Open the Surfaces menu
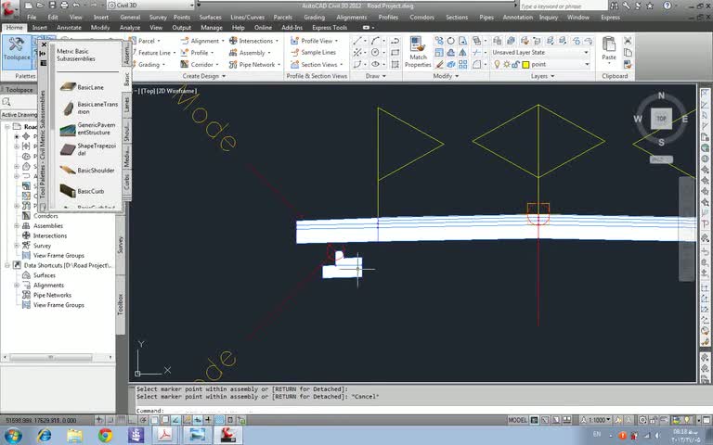This screenshot has height=445, width=713. tap(210, 18)
